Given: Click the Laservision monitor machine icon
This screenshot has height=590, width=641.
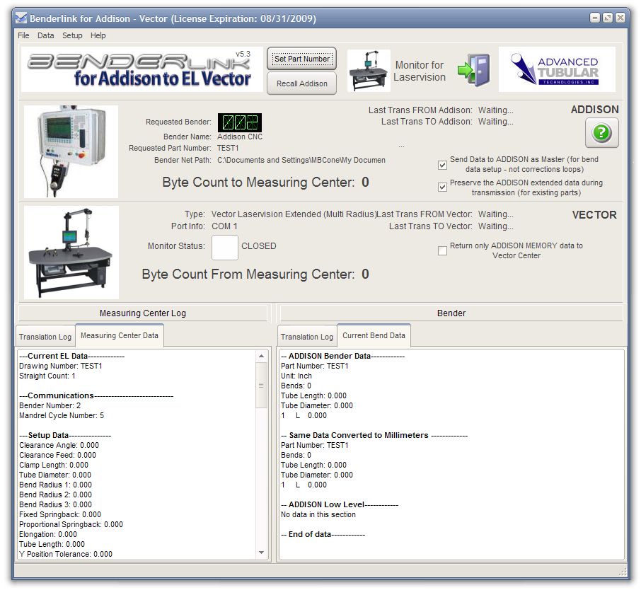Looking at the screenshot, I should pyautogui.click(x=369, y=70).
